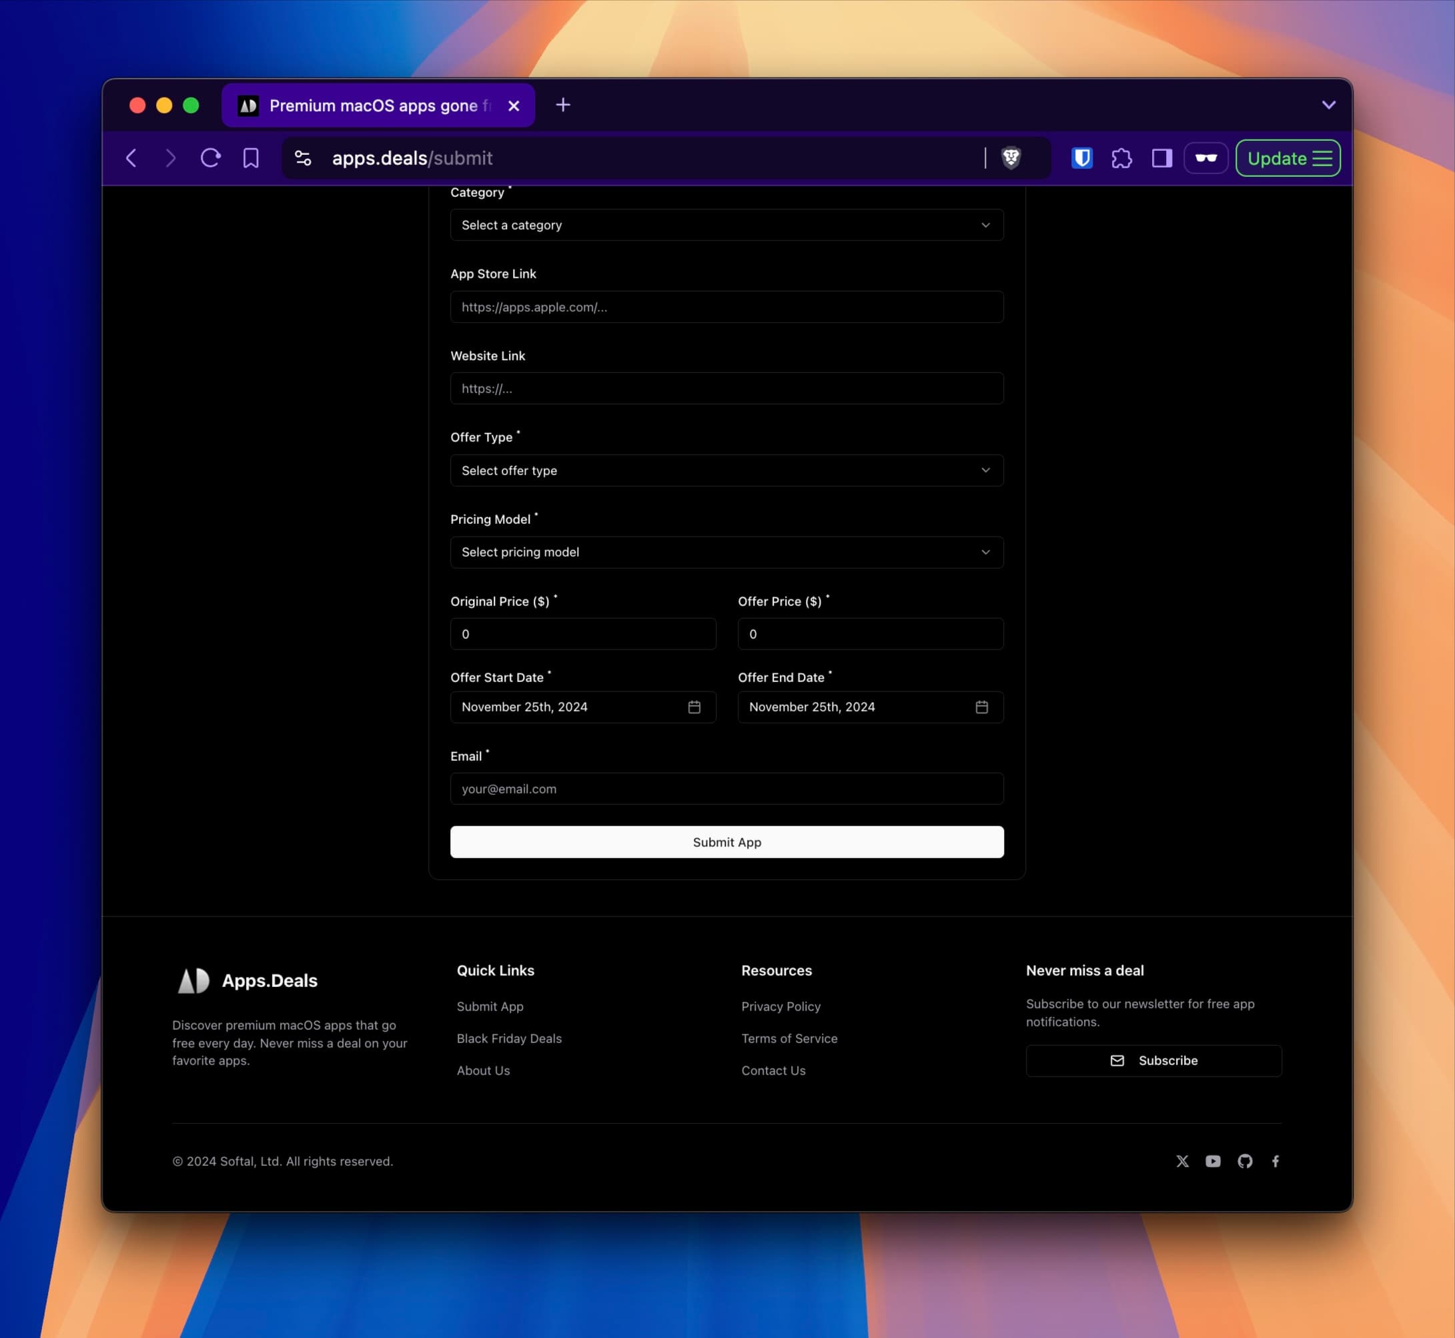Expand the Select a category dropdown
Viewport: 1455px width, 1338px height.
(726, 225)
